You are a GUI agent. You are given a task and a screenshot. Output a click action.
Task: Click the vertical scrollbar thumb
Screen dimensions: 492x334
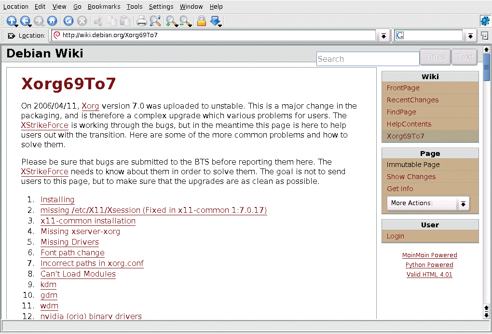tap(486, 67)
